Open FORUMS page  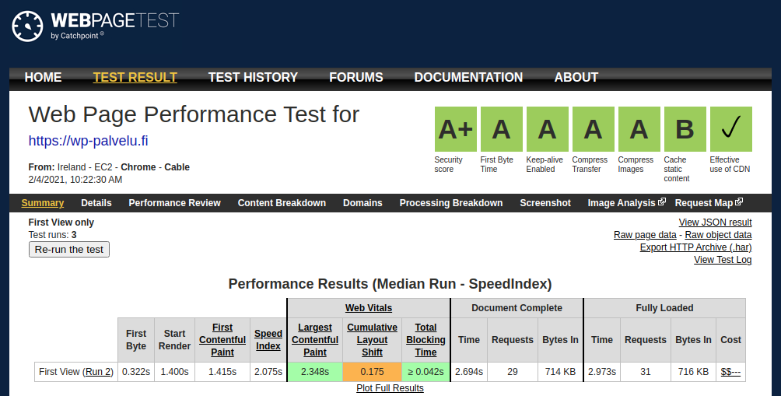(x=356, y=77)
